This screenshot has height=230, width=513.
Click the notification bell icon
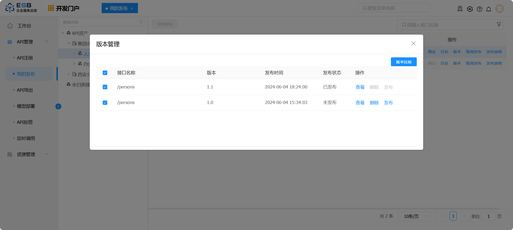click(489, 9)
